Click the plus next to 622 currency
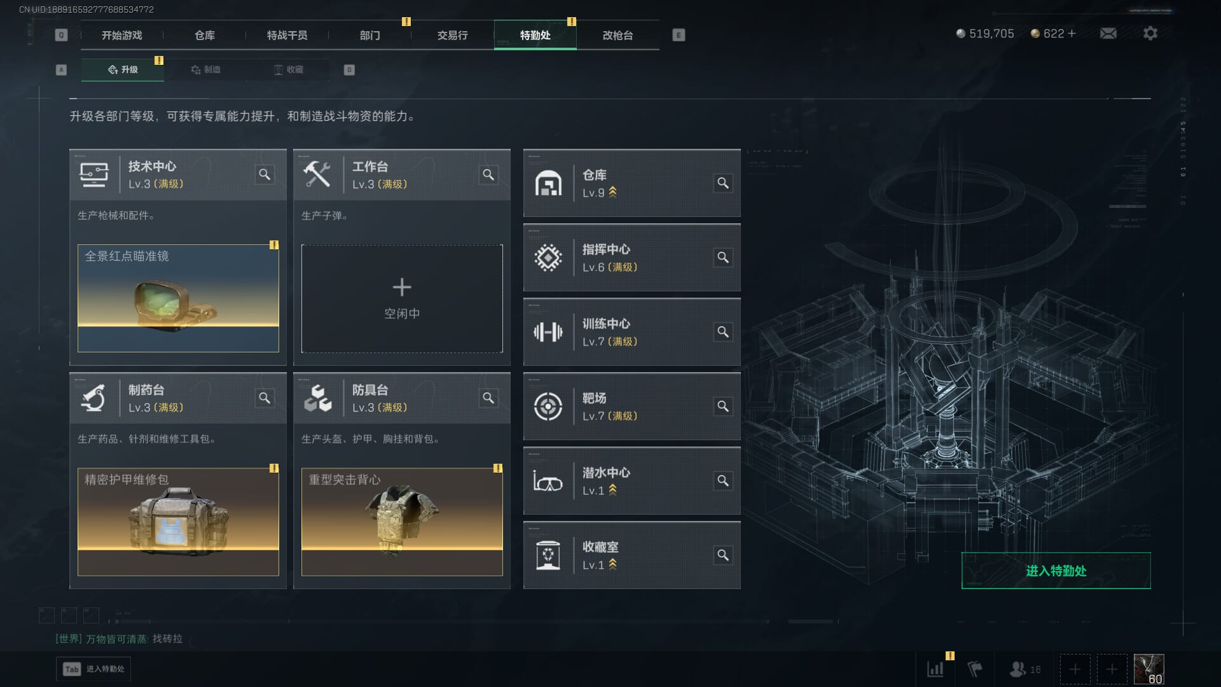The image size is (1221, 687). (x=1072, y=33)
